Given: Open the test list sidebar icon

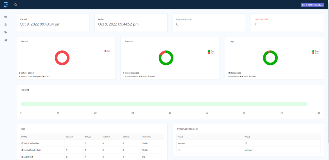Looking at the screenshot, I should pyautogui.click(x=5, y=17).
